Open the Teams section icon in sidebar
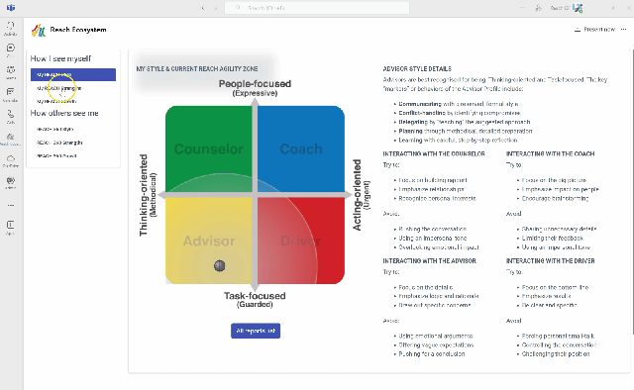 coord(11,72)
